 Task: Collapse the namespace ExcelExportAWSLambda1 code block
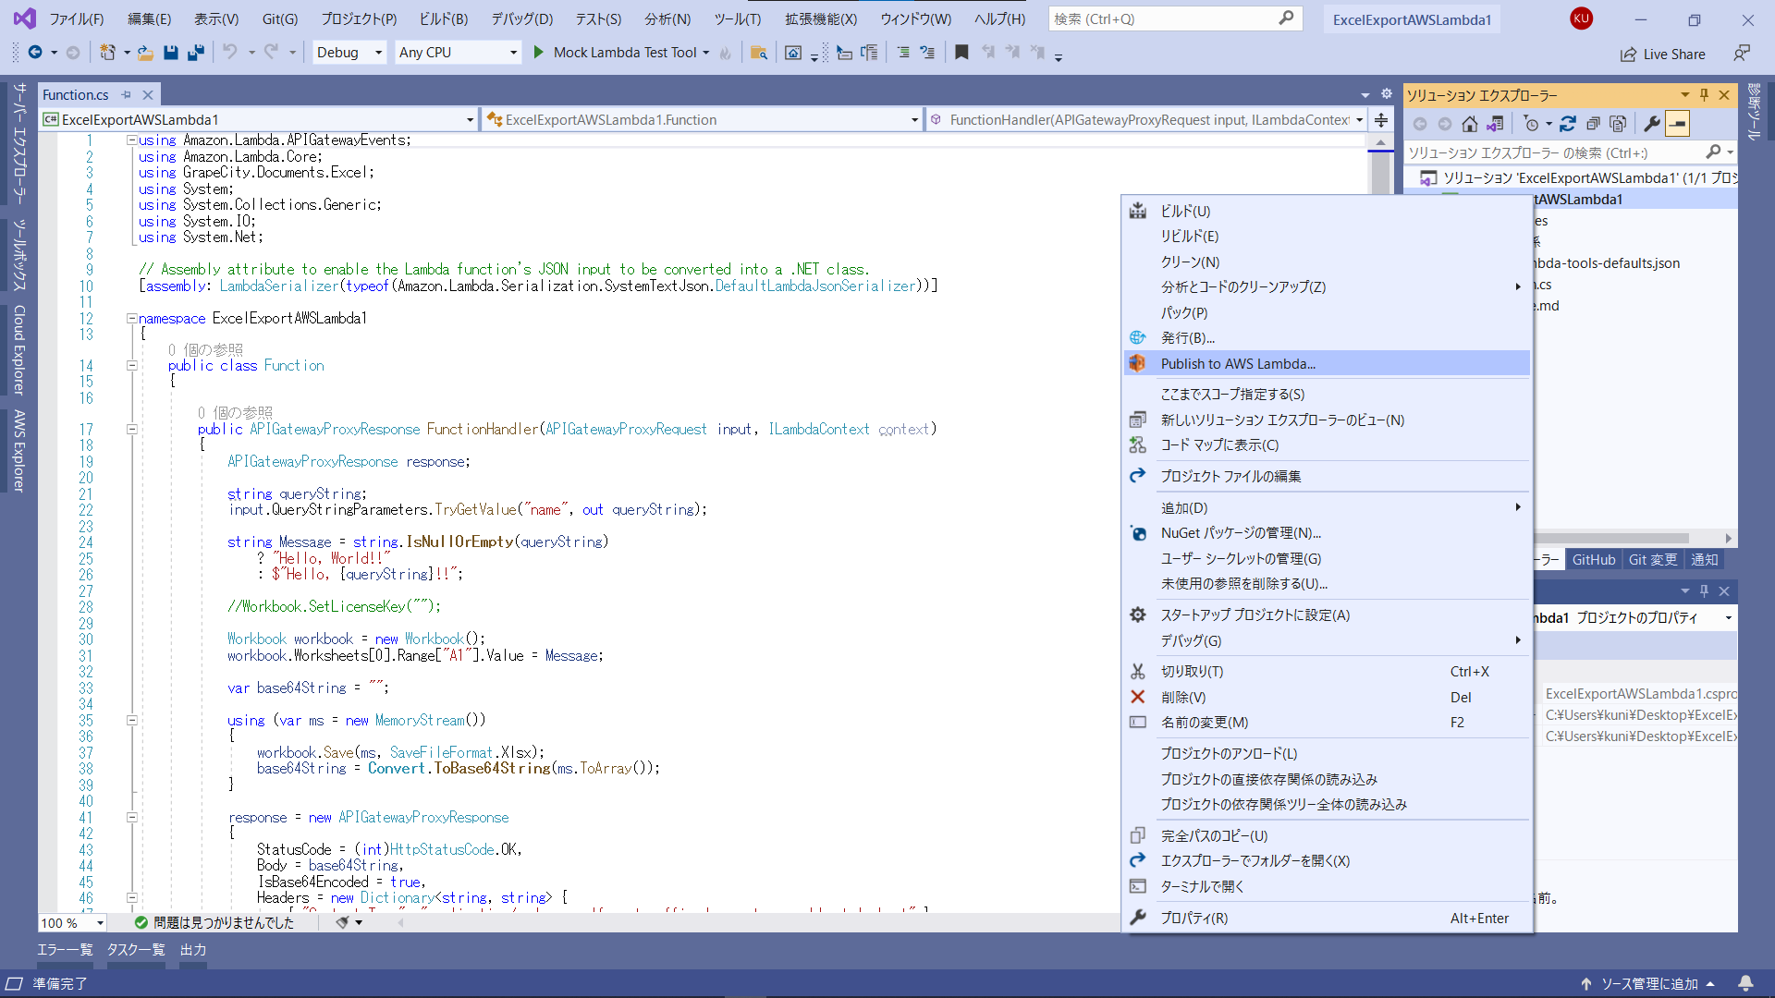point(132,318)
